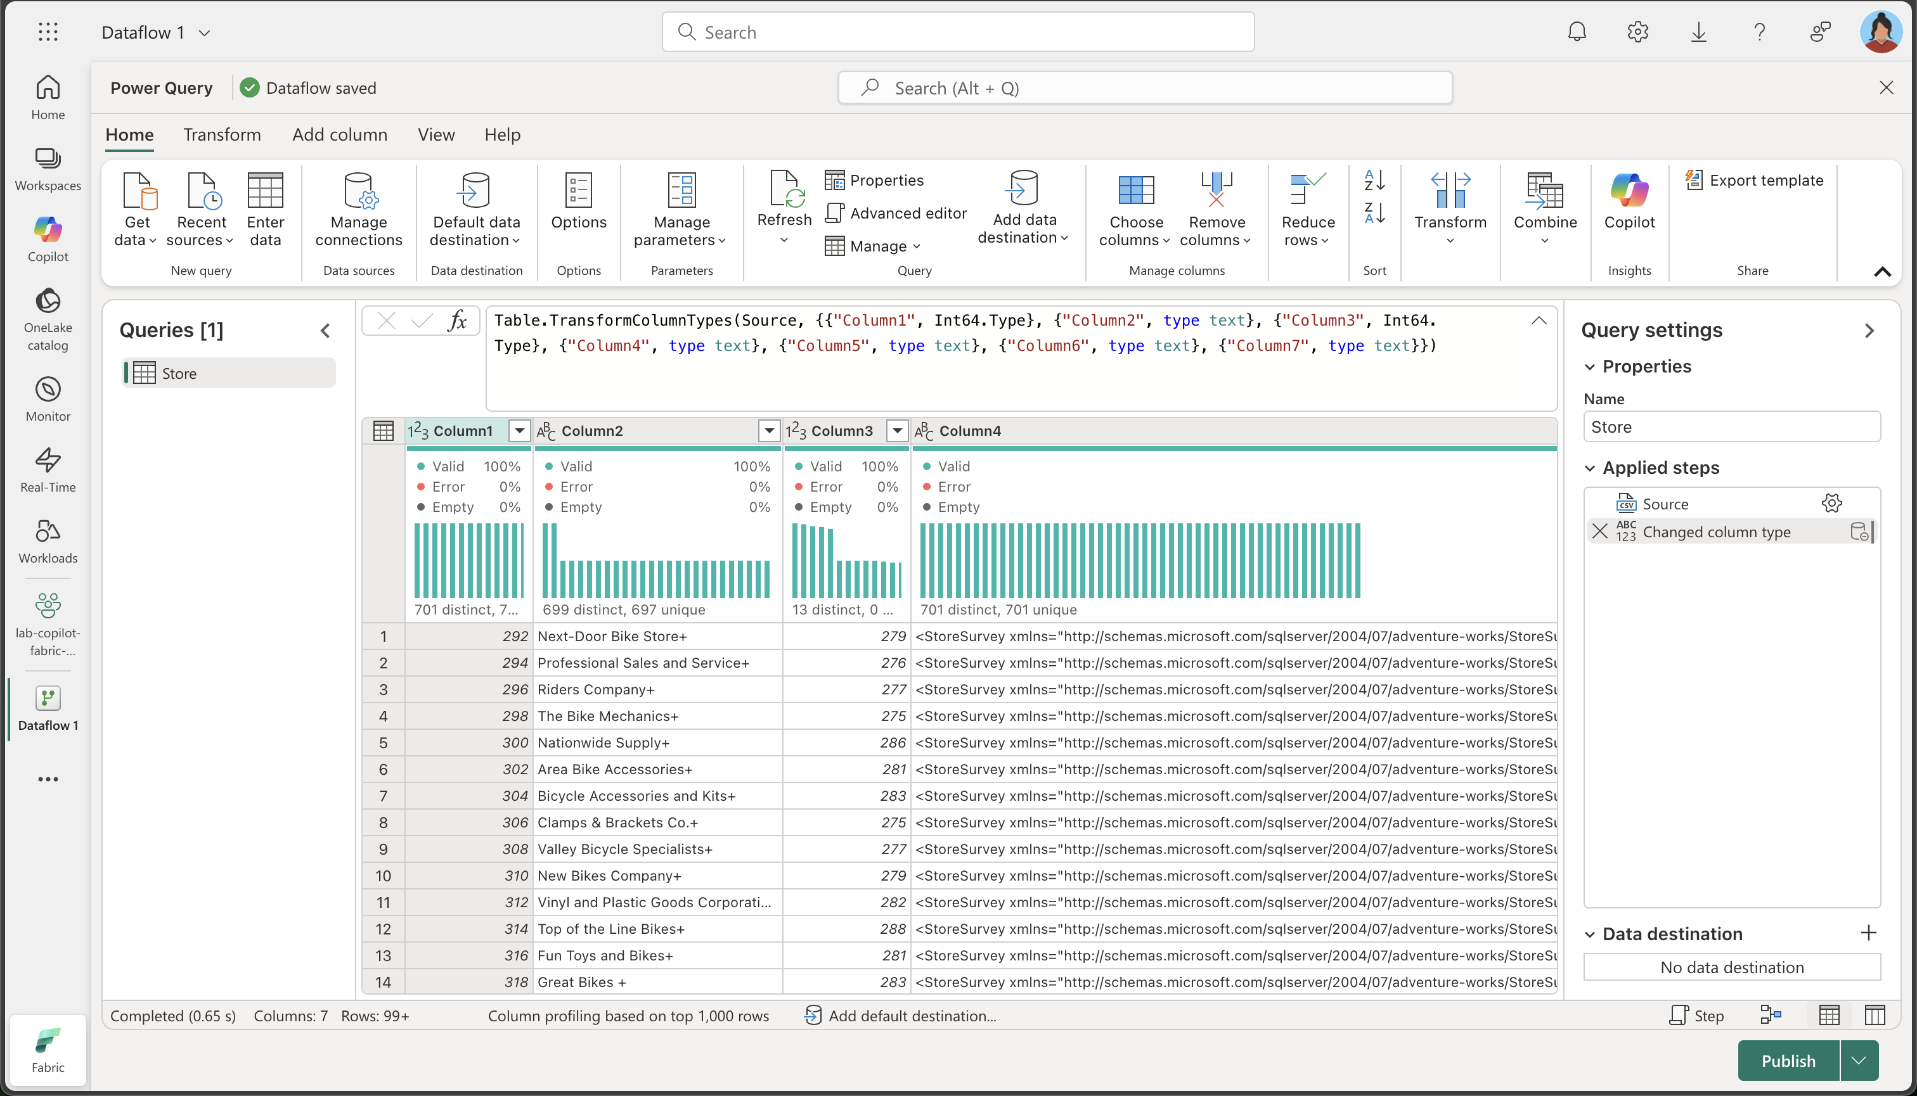Sort descending Z to A
Viewport: 1917px width, 1096px height.
pos(1374,213)
